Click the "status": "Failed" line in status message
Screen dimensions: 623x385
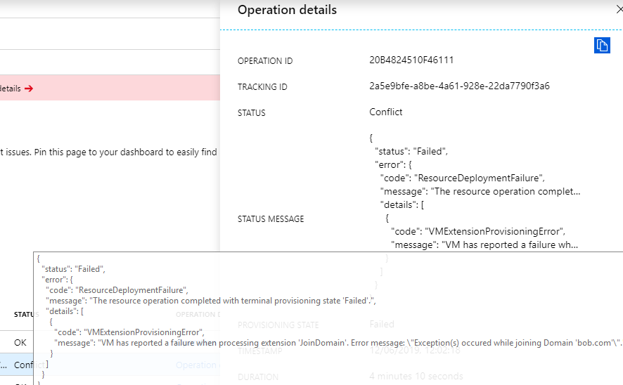pos(411,151)
